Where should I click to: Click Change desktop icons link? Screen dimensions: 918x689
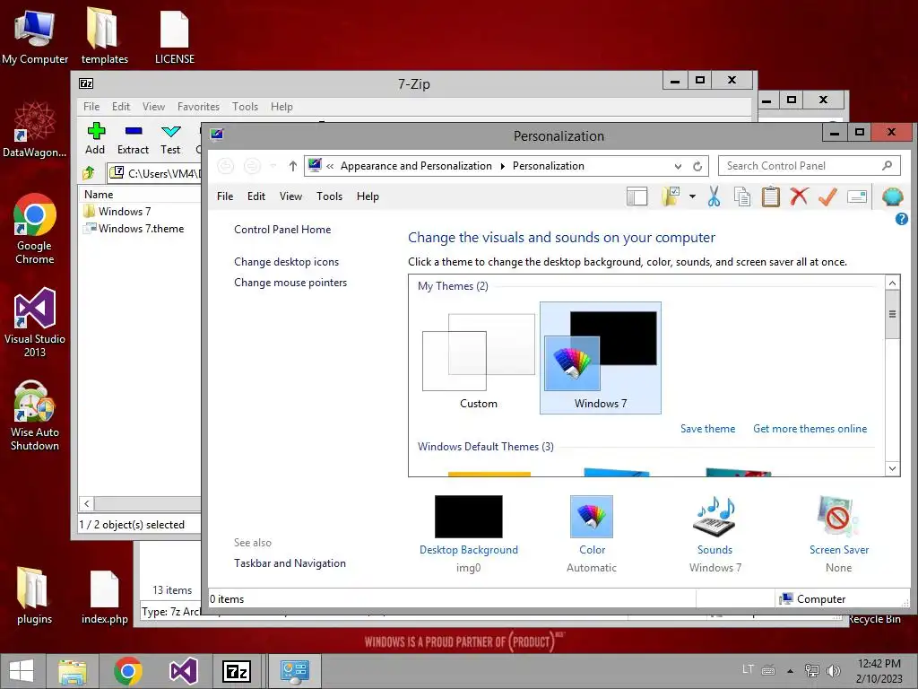[x=286, y=262]
